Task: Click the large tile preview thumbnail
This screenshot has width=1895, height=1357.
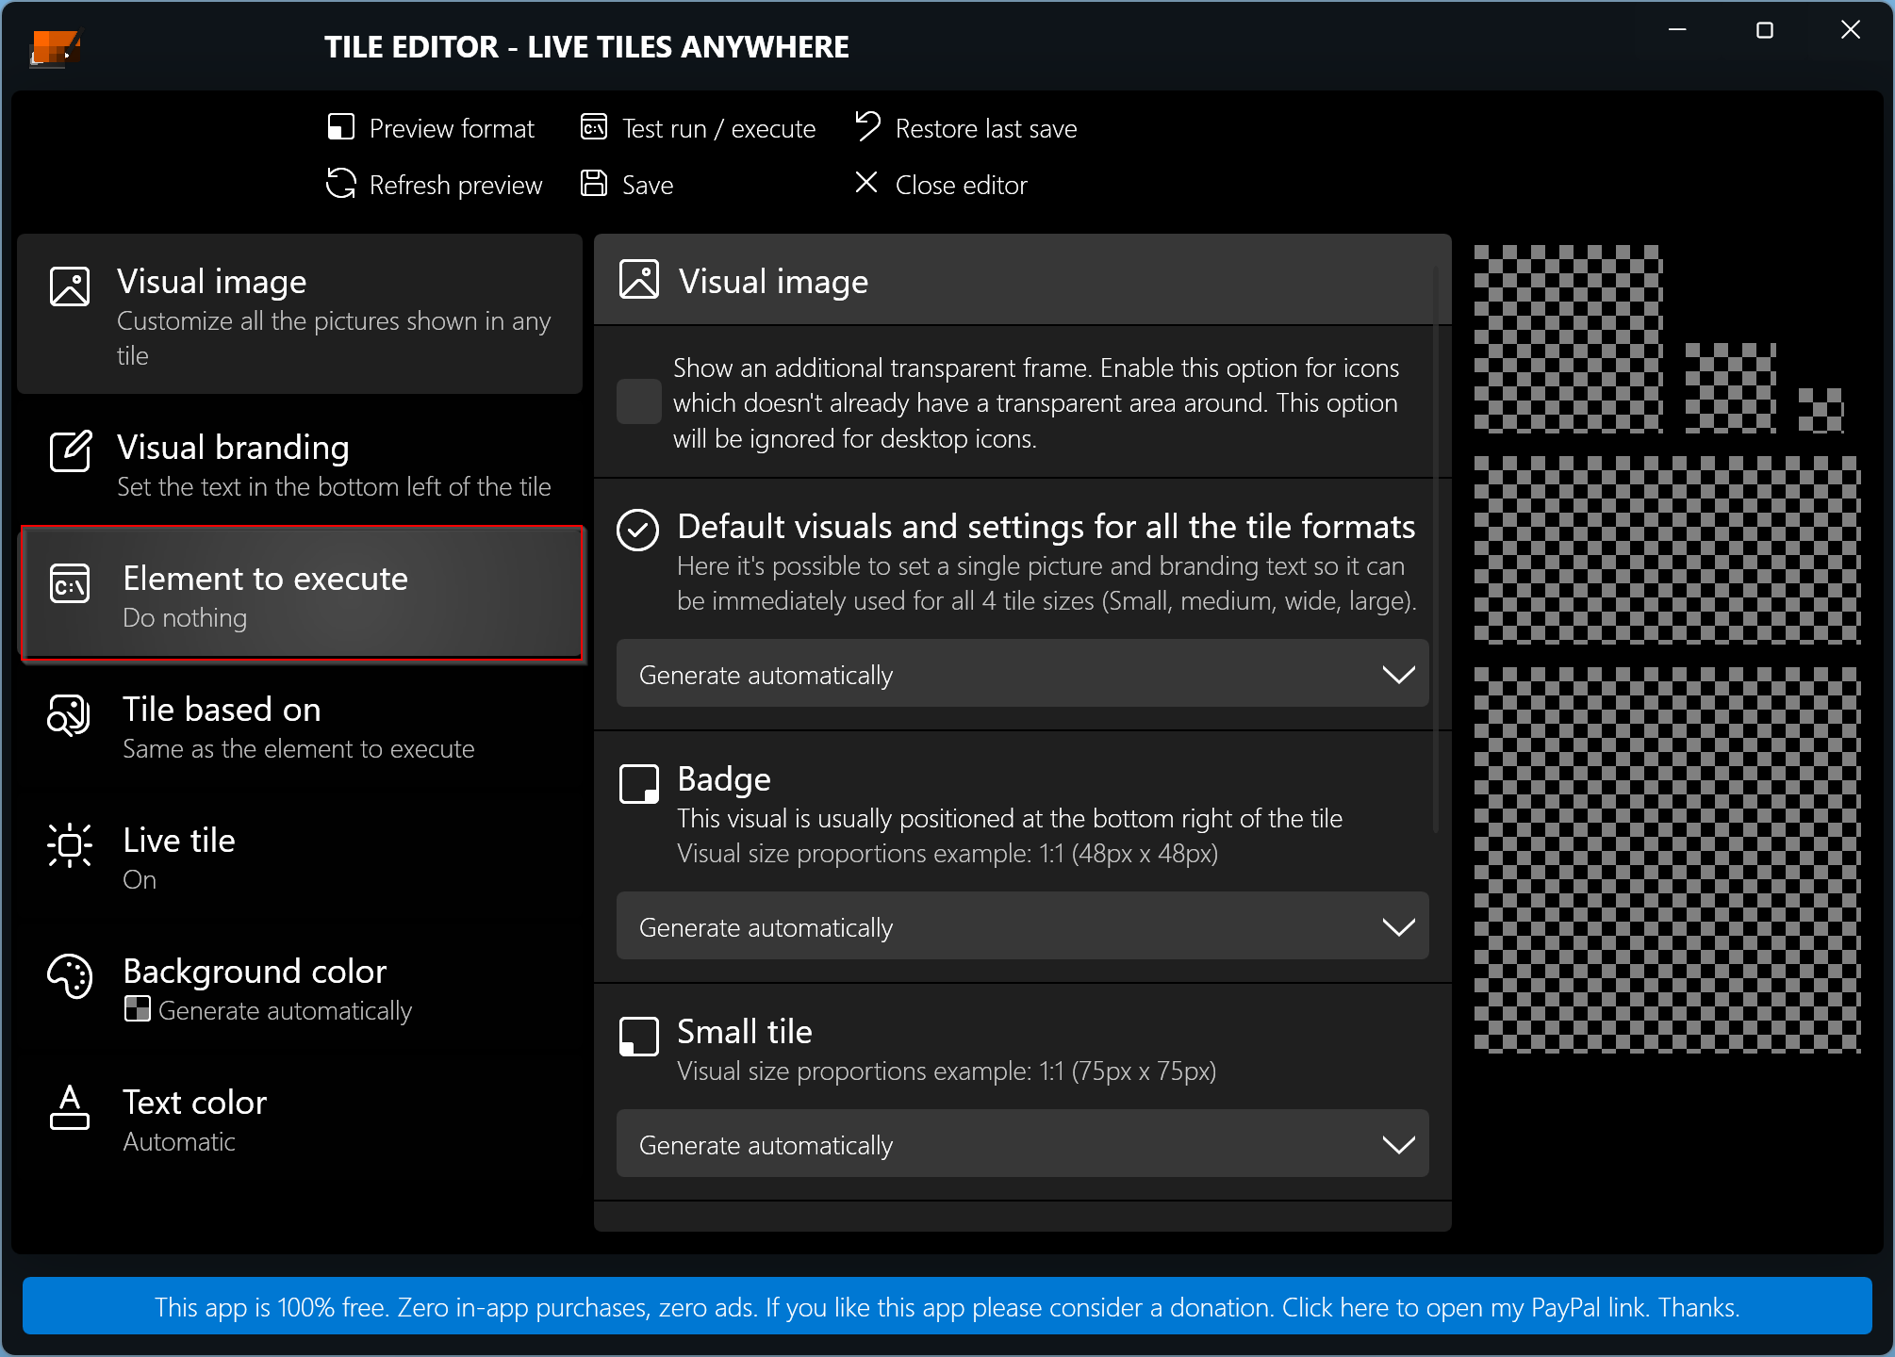Action: tap(1668, 860)
